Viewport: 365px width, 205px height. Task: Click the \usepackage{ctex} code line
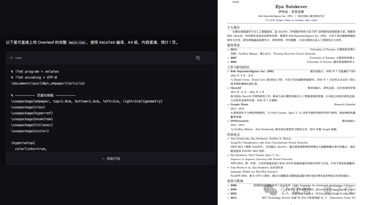pos(28,107)
